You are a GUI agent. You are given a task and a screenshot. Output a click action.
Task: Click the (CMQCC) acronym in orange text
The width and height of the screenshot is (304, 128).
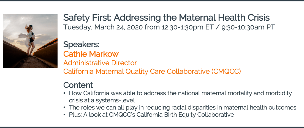click(x=226, y=72)
